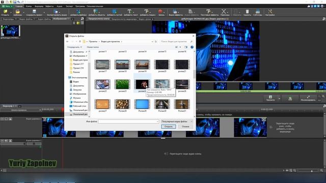Open the Упорядочить dropdown in dialog
The height and width of the screenshot is (183, 326).
pyautogui.click(x=74, y=47)
